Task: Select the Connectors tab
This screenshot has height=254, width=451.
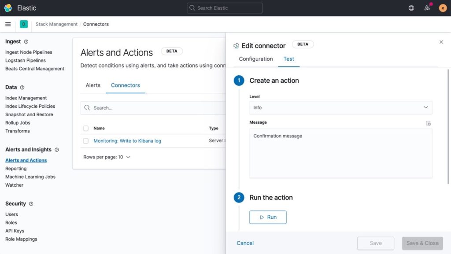Action: point(126,85)
